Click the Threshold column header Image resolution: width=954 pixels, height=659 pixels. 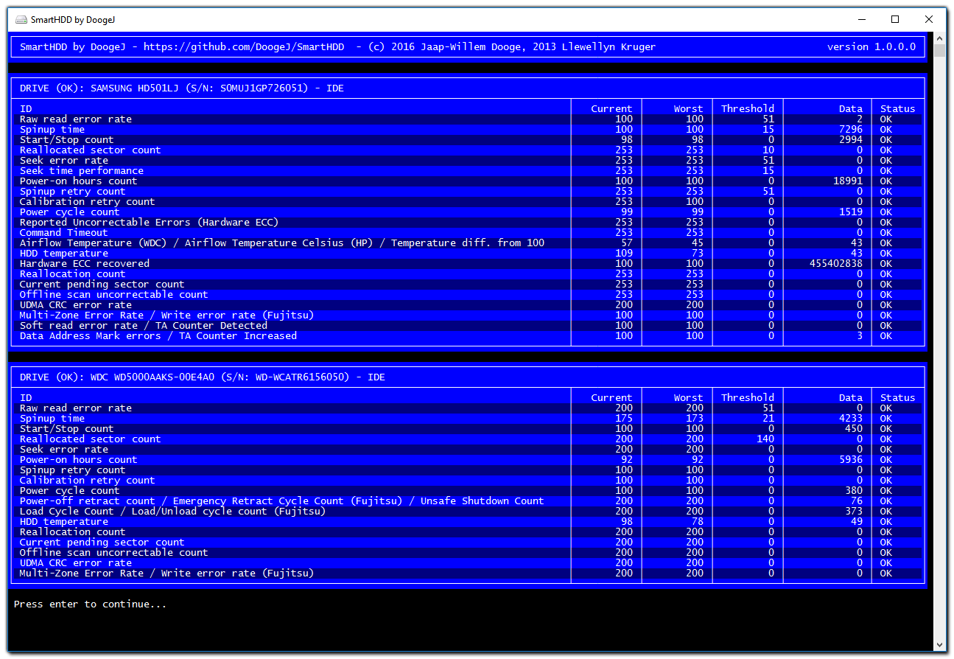click(x=747, y=108)
